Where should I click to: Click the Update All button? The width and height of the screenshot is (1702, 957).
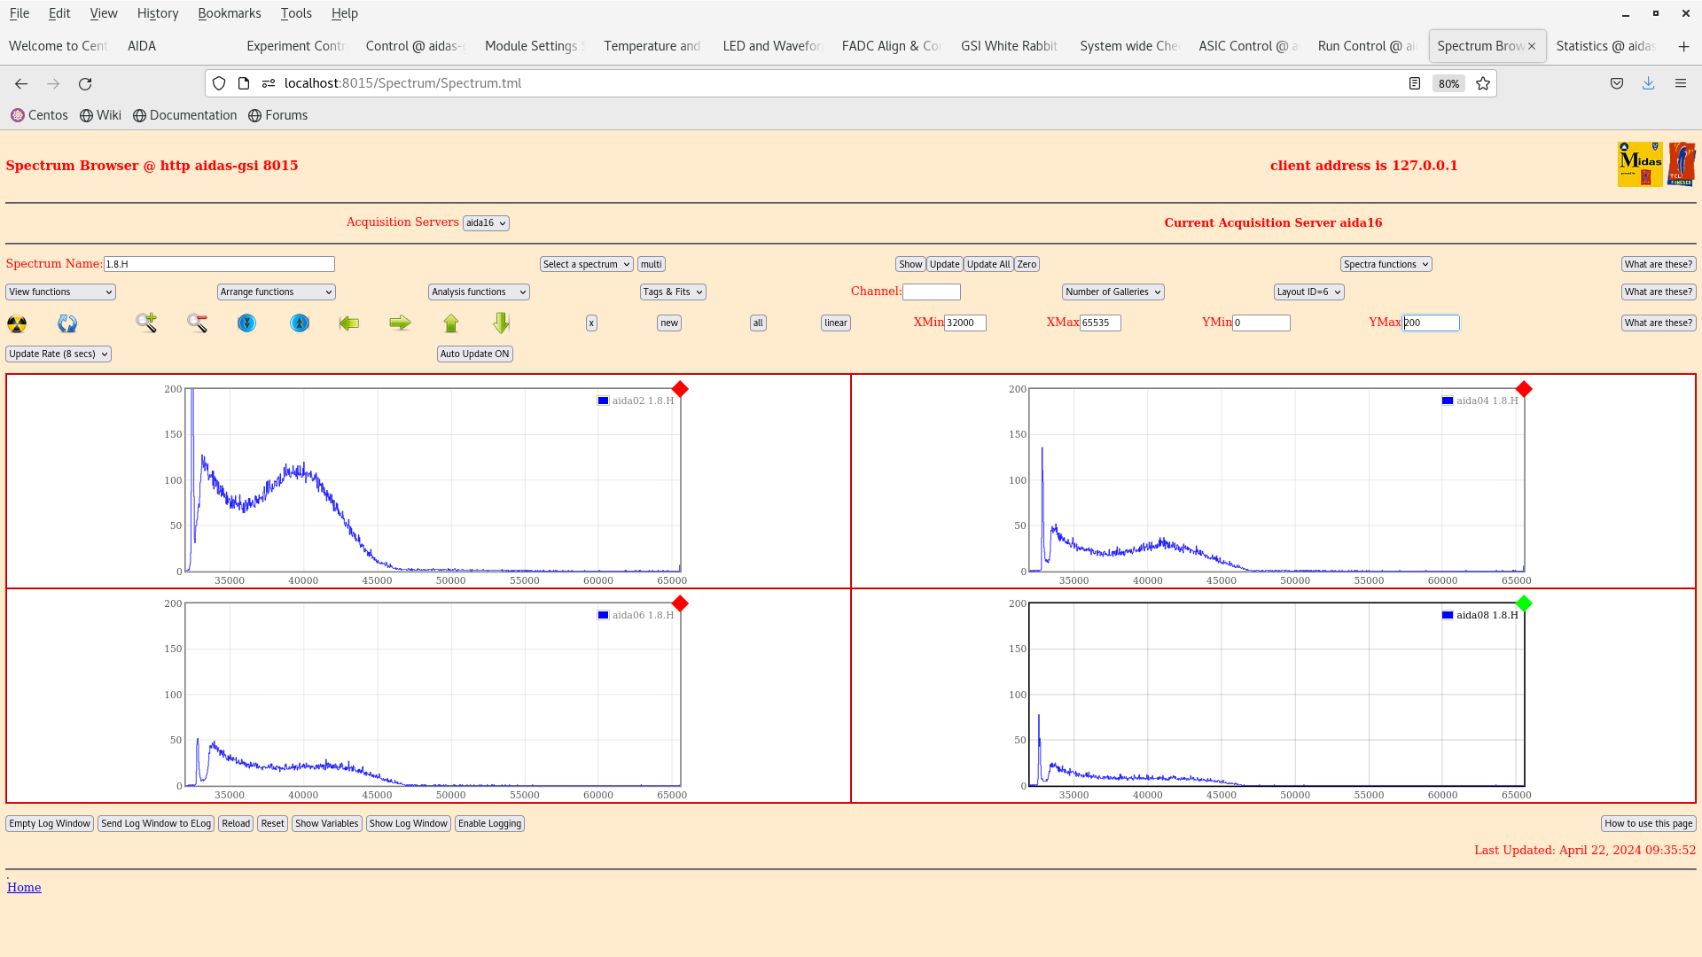988,265
